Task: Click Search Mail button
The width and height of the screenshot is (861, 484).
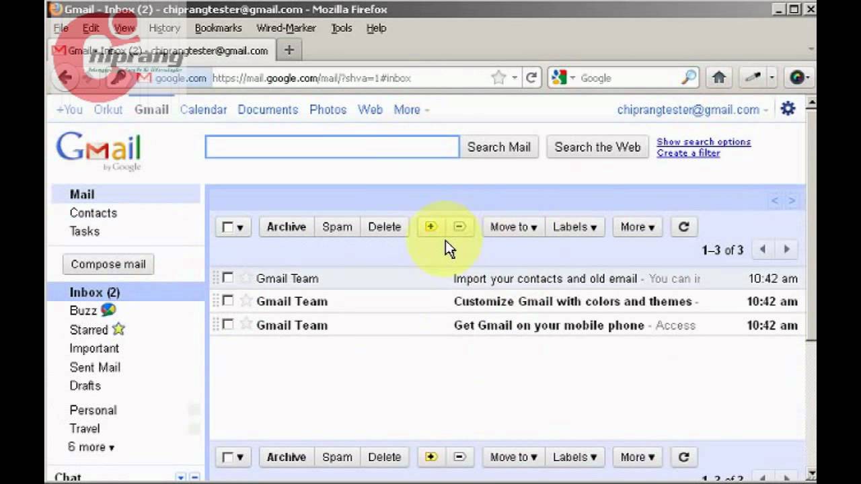Action: (x=498, y=147)
